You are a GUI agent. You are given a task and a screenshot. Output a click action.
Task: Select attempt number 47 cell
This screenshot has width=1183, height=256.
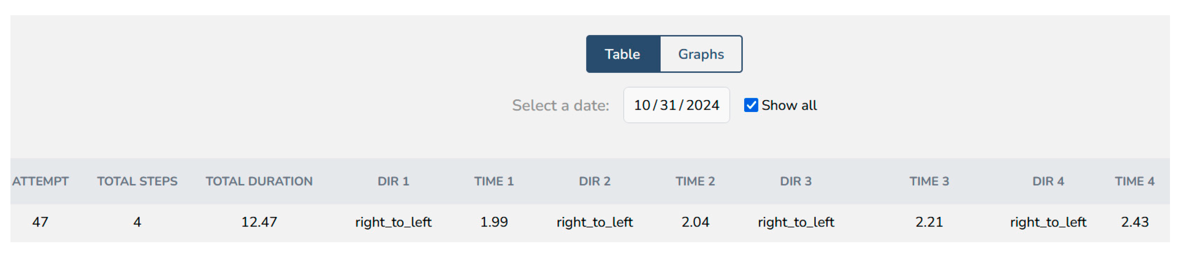point(40,222)
